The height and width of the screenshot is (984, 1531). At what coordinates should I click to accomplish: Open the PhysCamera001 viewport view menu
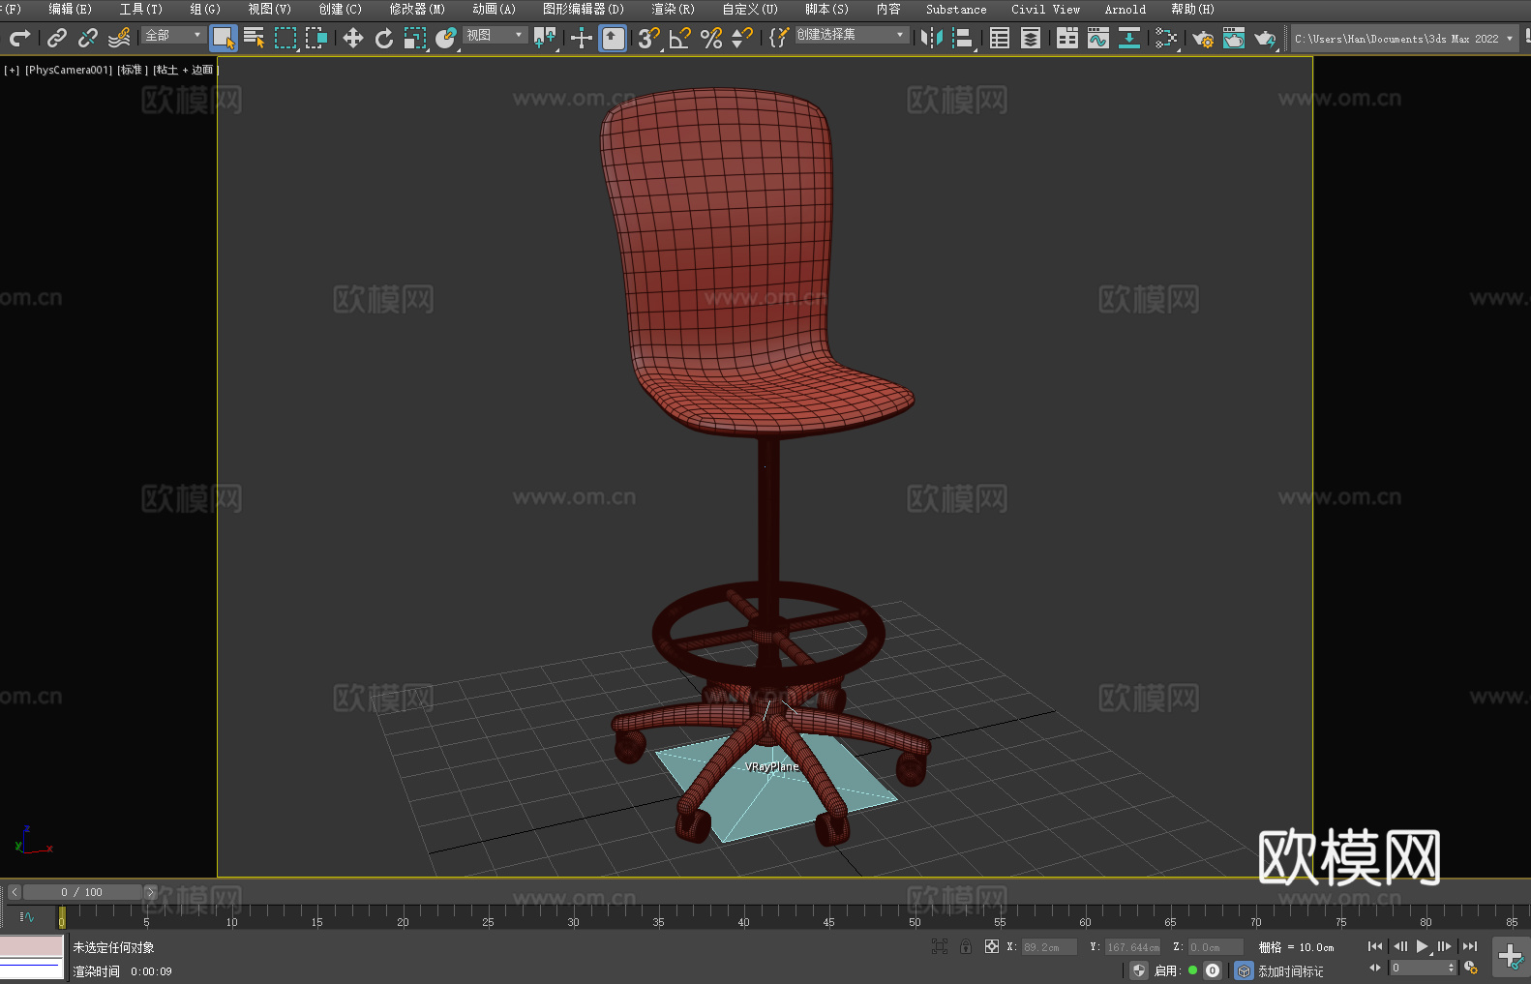(x=69, y=70)
